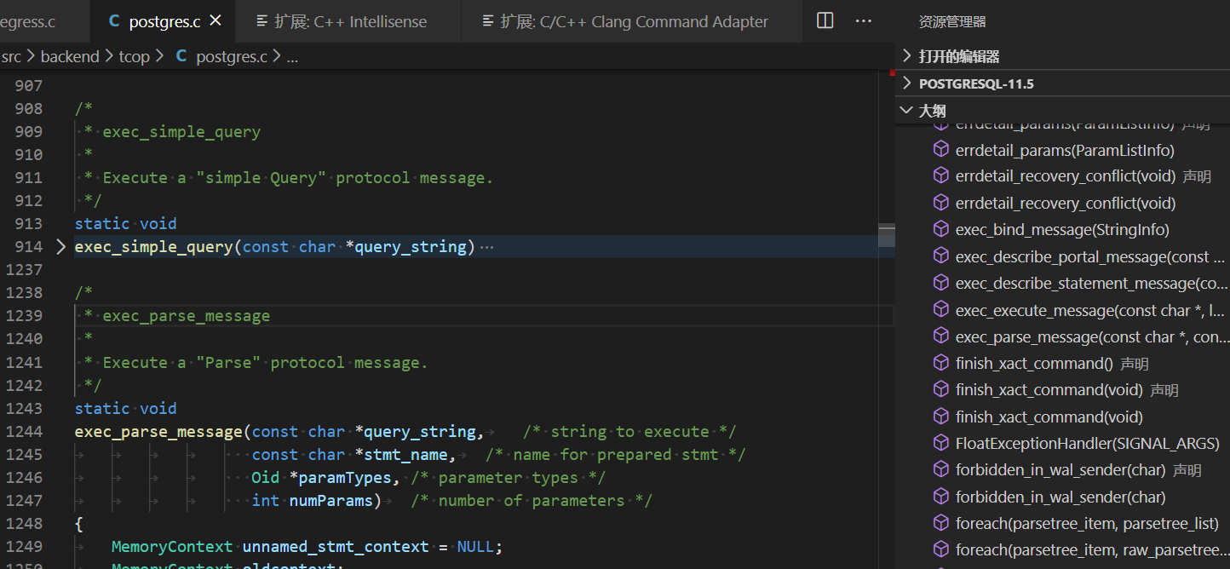1230x569 pixels.
Task: Click the symbol icon beside FloatExceptionHandler
Action: tap(940, 443)
